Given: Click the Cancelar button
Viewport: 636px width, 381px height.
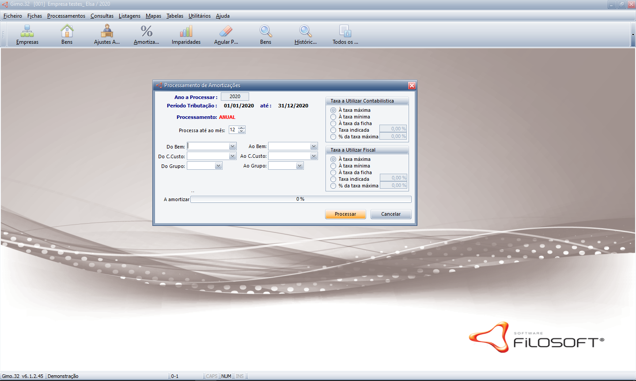Looking at the screenshot, I should [391, 214].
